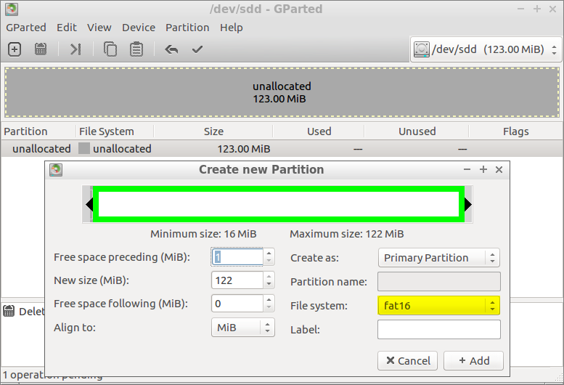Click the Apply all operations checkmark
Image resolution: width=564 pixels, height=385 pixels.
coord(197,49)
